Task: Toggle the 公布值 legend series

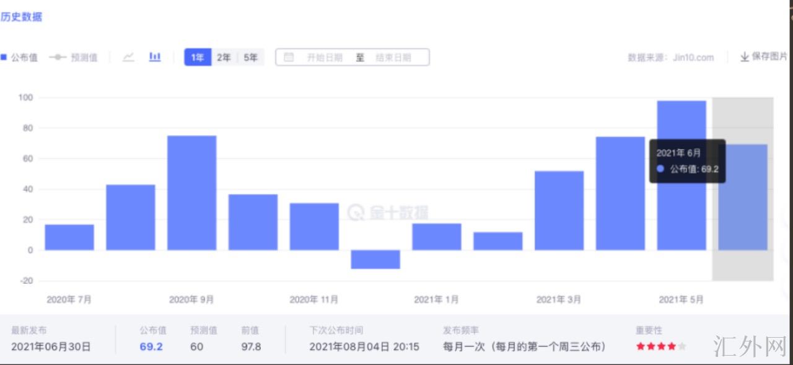Action: click(x=19, y=58)
